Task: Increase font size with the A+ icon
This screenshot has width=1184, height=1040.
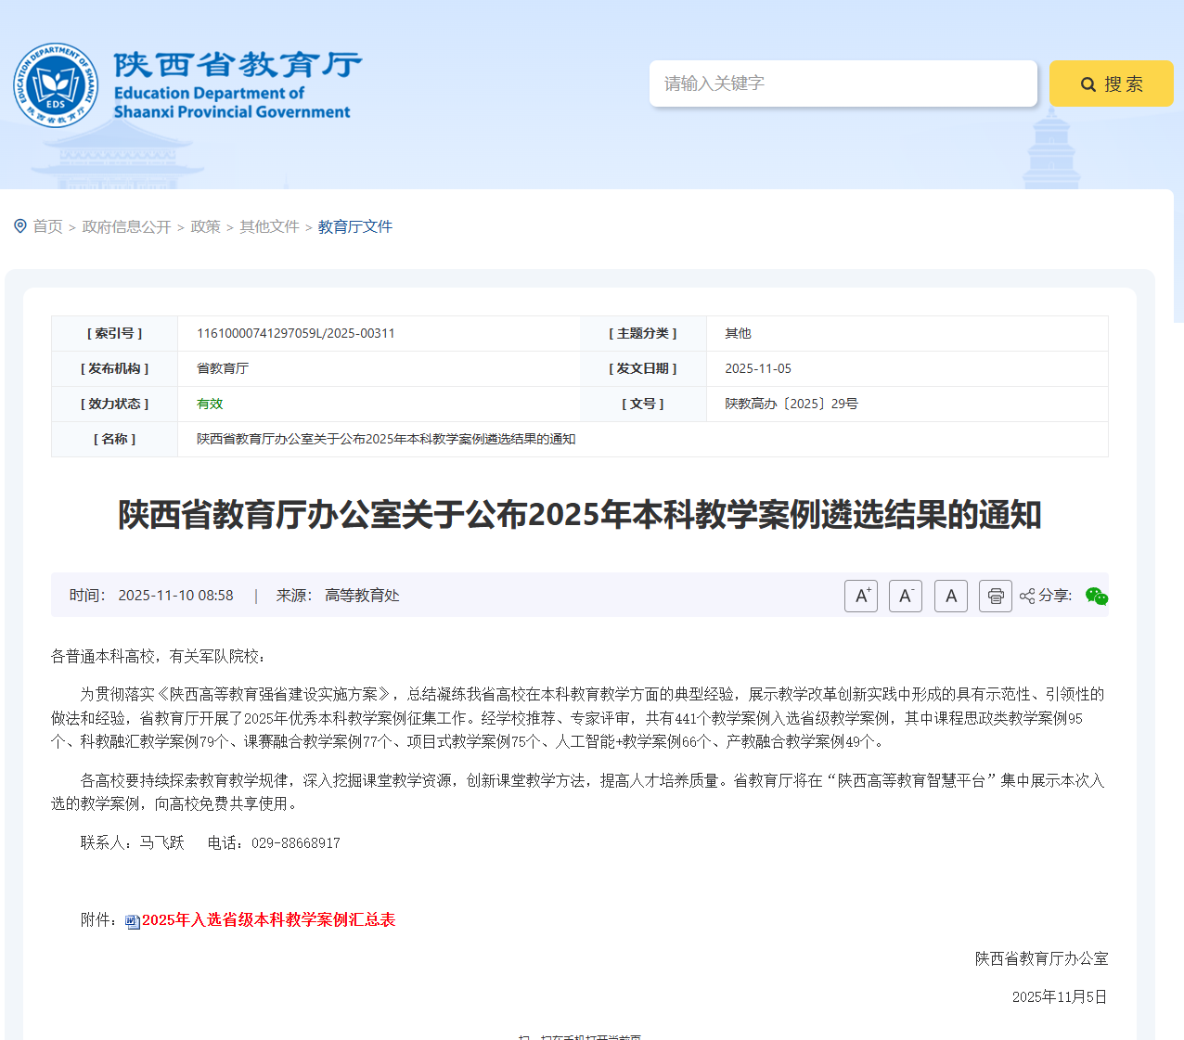Action: point(861,596)
